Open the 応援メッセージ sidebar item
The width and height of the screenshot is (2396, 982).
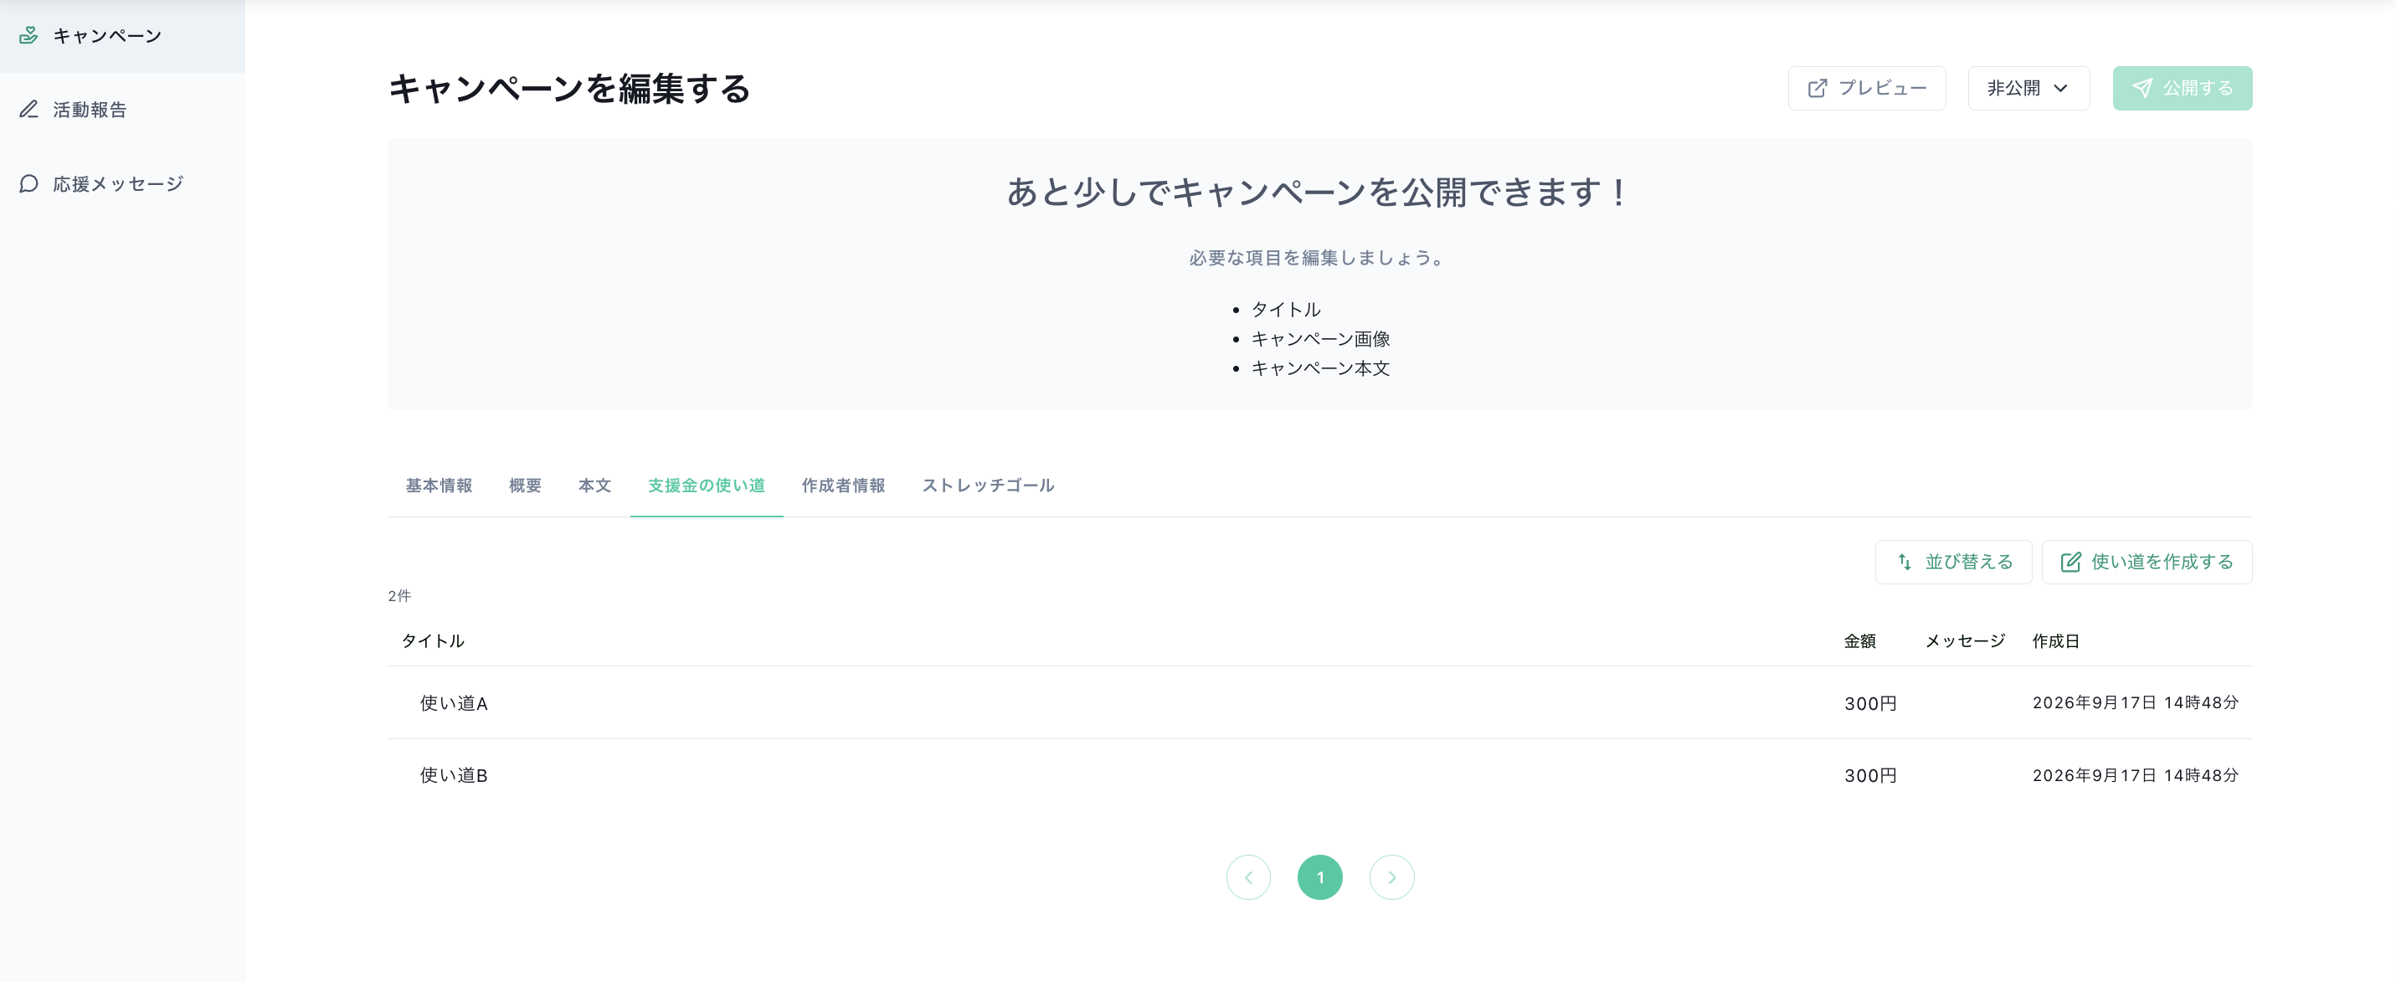coord(122,184)
